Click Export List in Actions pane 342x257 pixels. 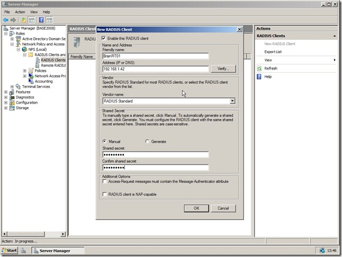(x=273, y=52)
